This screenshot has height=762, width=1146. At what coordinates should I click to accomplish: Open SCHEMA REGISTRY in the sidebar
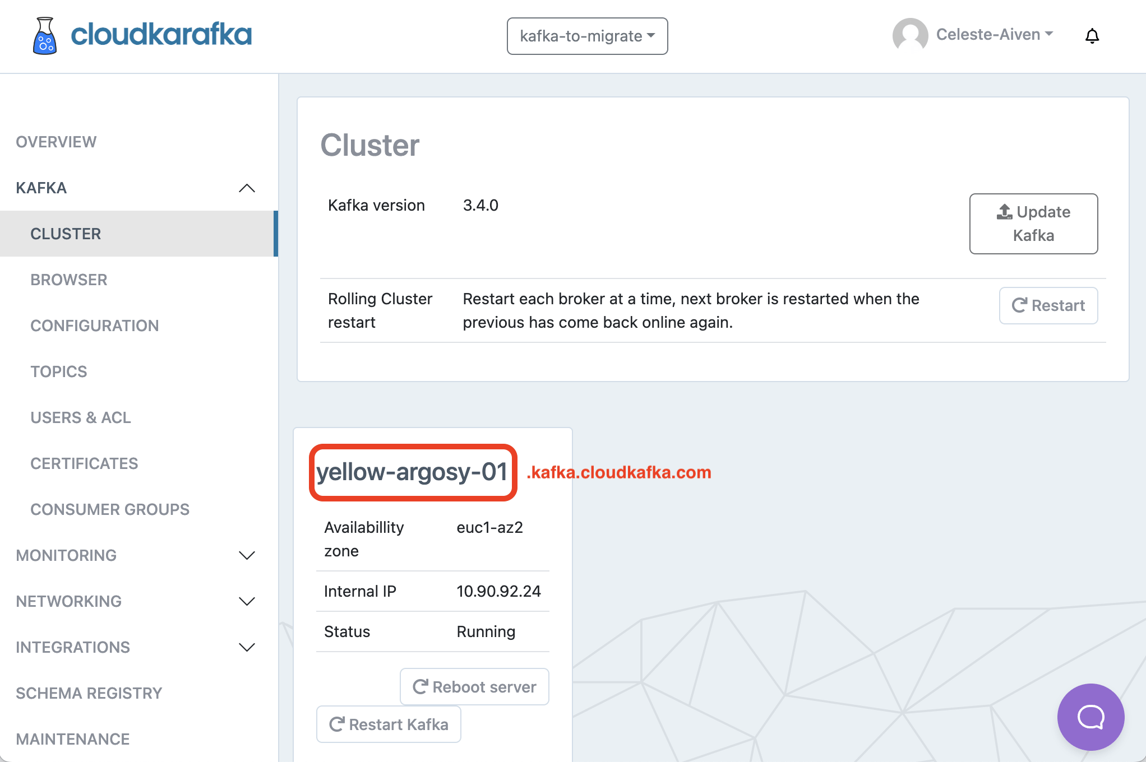click(89, 693)
